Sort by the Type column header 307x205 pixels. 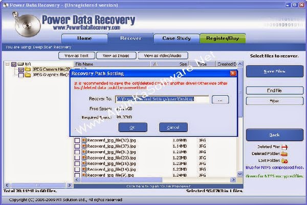(202, 64)
